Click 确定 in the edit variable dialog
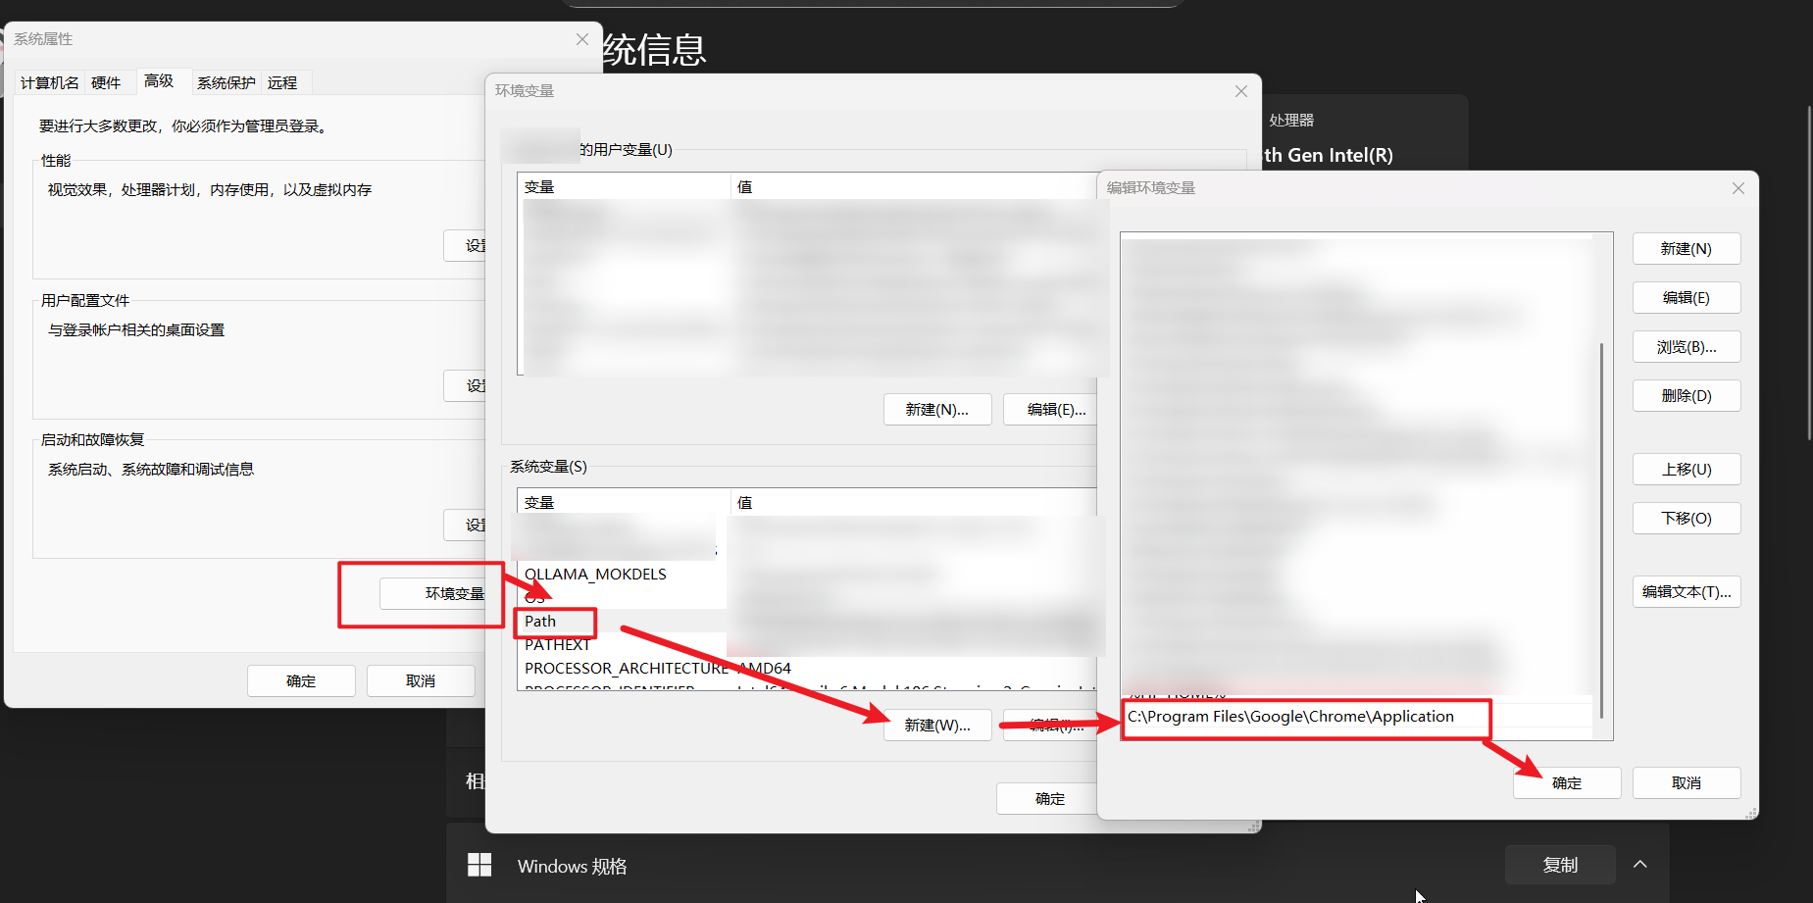1813x903 pixels. pos(1567,783)
